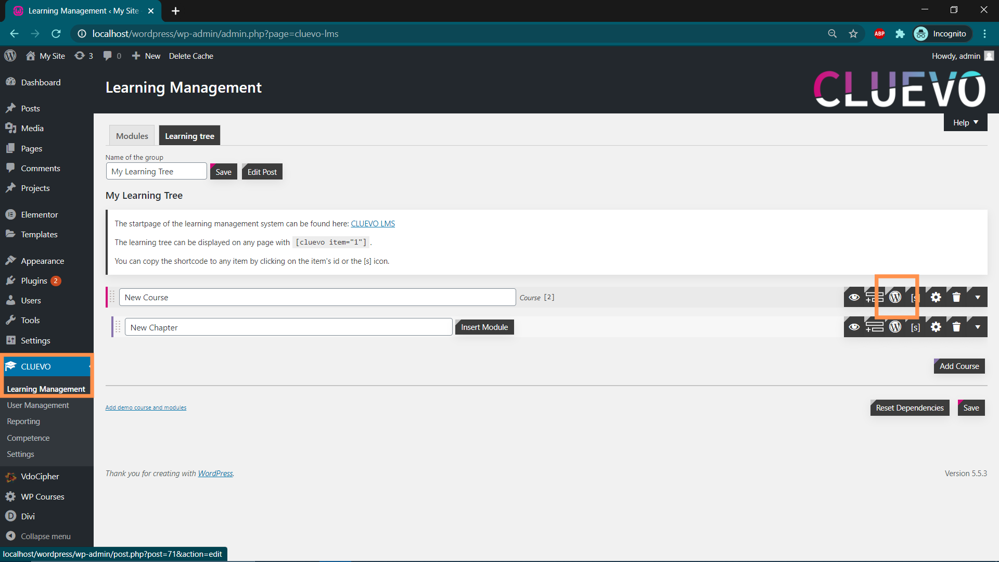The image size is (999, 562).
Task: Open Reporting submenu
Action: 23,421
